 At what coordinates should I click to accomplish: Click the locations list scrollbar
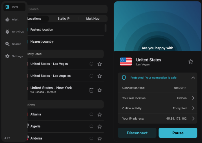[106, 28]
